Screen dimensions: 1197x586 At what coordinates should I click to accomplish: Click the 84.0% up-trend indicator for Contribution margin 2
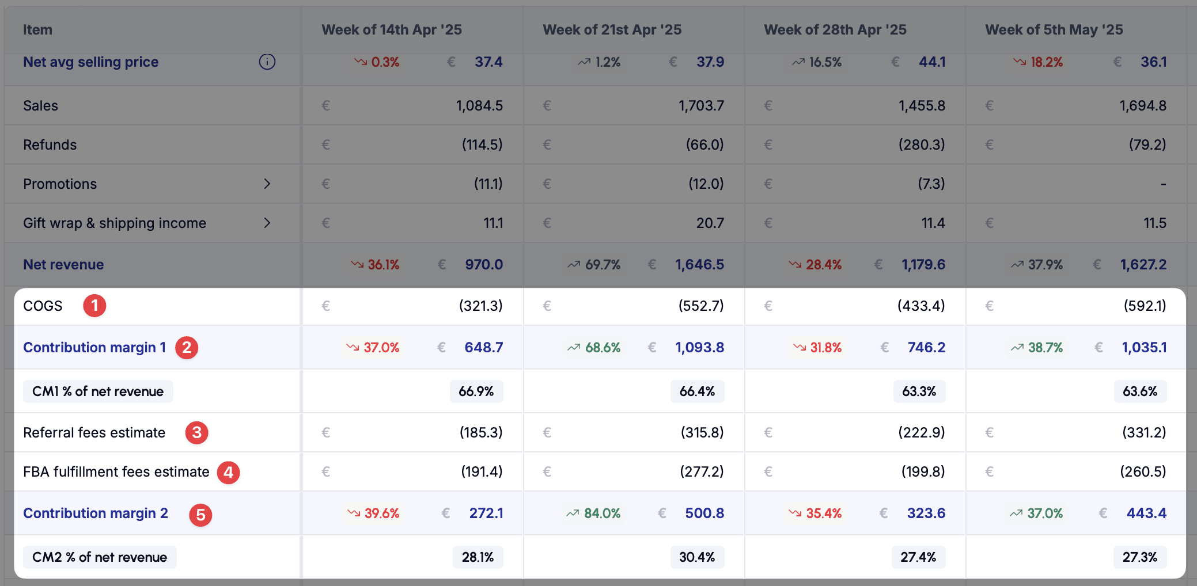[x=593, y=513]
